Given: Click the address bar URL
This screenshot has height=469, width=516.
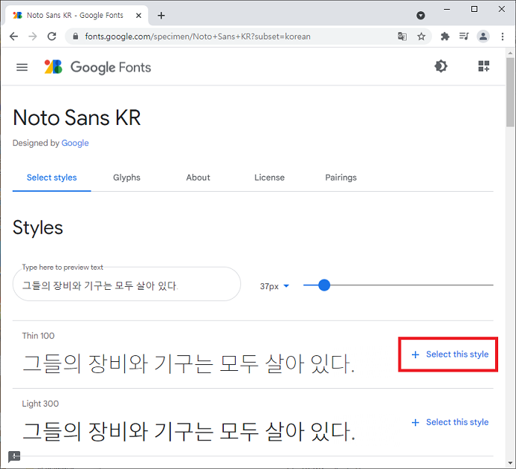Looking at the screenshot, I should pos(198,36).
